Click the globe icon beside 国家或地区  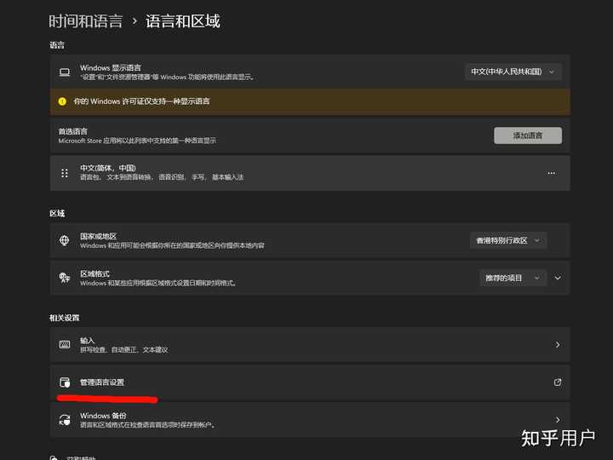coord(65,240)
